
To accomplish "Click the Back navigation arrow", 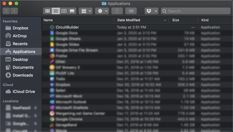I will click(x=6, y=11).
